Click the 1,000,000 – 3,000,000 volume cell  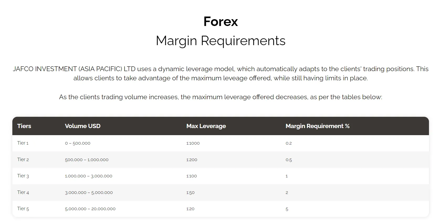click(x=88, y=176)
